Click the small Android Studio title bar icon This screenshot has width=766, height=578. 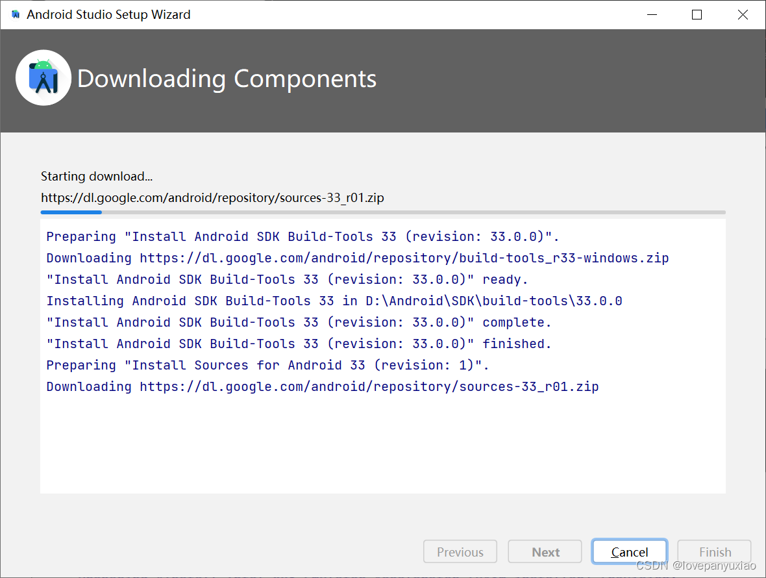coord(16,15)
